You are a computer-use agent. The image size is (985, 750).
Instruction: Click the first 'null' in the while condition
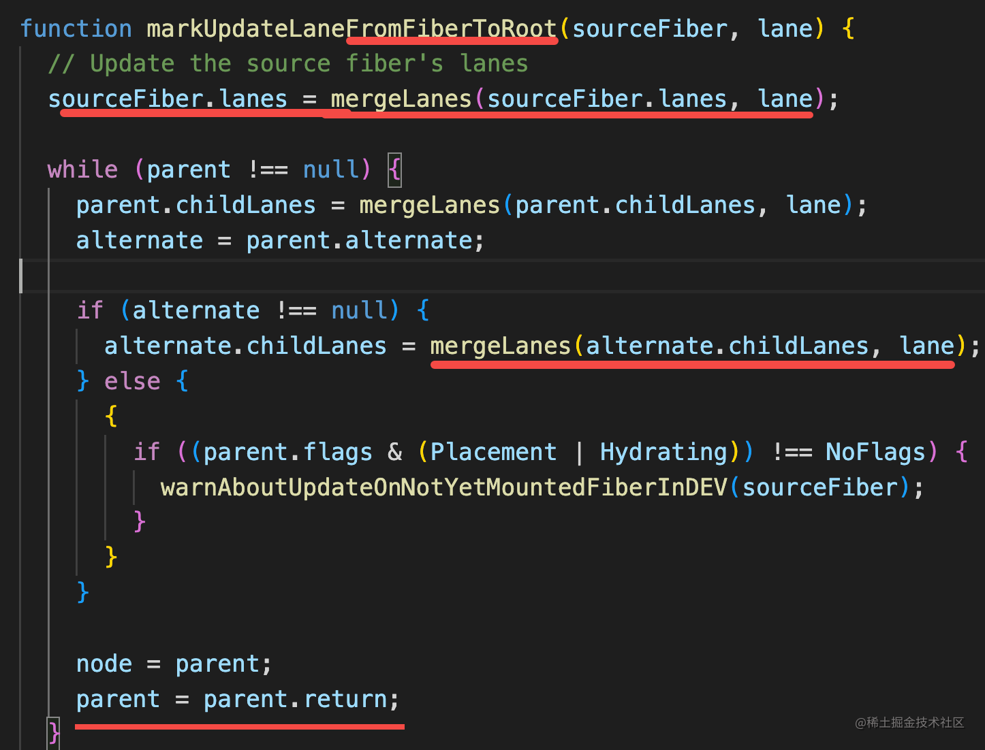click(x=331, y=169)
